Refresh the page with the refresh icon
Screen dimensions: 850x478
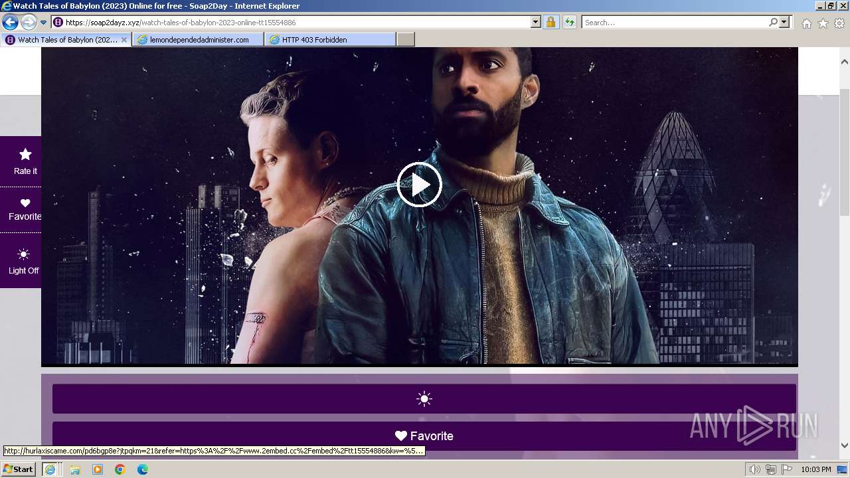569,22
